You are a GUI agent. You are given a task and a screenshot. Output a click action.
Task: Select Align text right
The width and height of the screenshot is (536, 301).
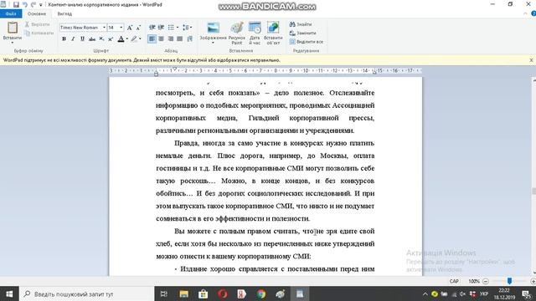coord(170,39)
